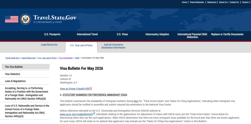Click the PDF icon beside Printer Friendly
Image resolution: width=251 pixels, height=124 pixels.
(91, 89)
